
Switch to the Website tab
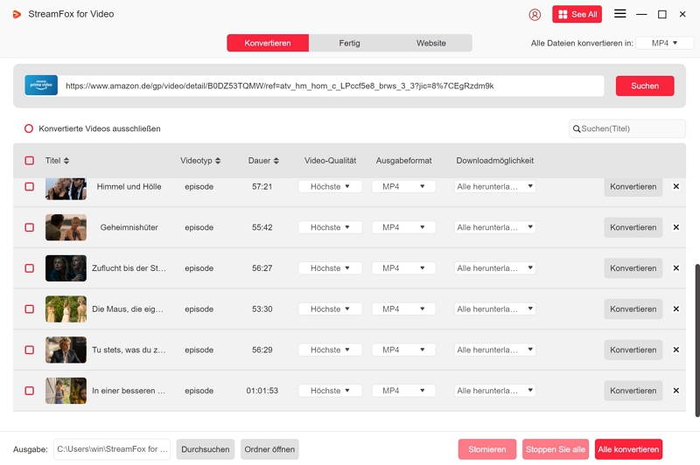click(x=430, y=43)
